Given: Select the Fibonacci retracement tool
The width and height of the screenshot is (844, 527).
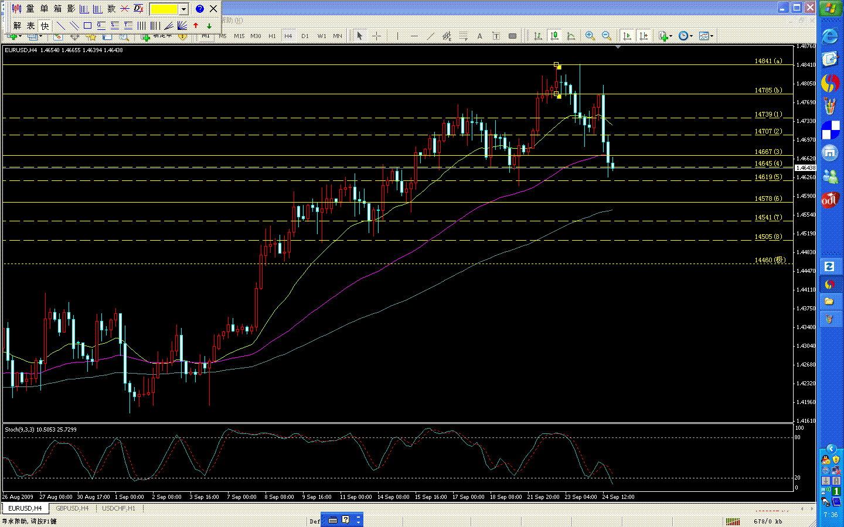Looking at the screenshot, I should pyautogui.click(x=464, y=36).
